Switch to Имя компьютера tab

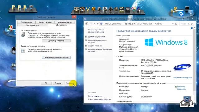(x=32, y=25)
